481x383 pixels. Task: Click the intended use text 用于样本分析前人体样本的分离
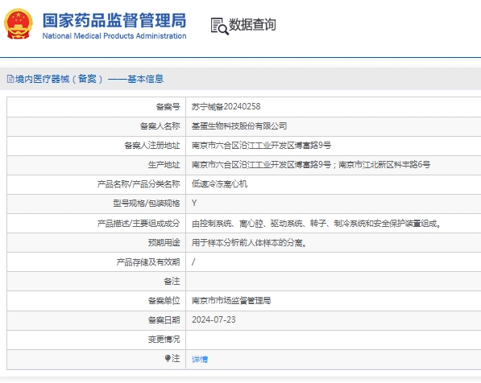coord(249,243)
